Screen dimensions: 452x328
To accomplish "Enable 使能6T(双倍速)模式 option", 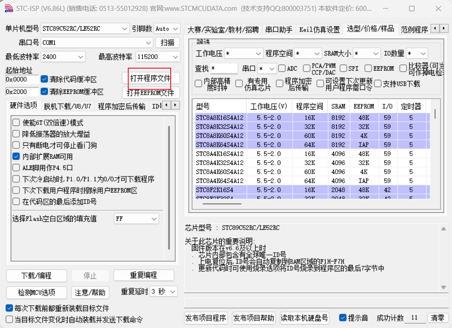I will tap(16, 122).
